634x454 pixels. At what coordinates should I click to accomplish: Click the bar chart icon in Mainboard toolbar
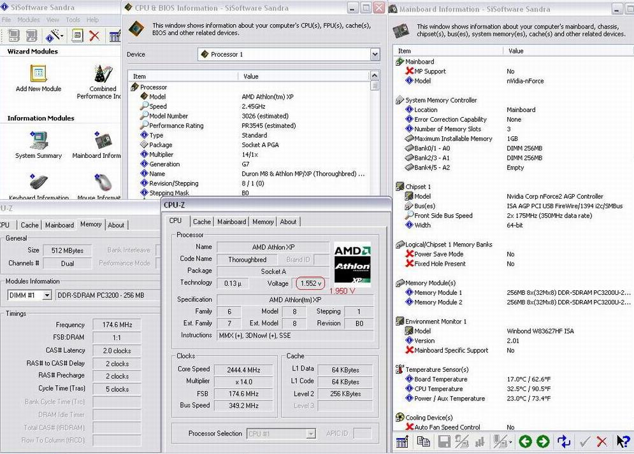coord(480,442)
